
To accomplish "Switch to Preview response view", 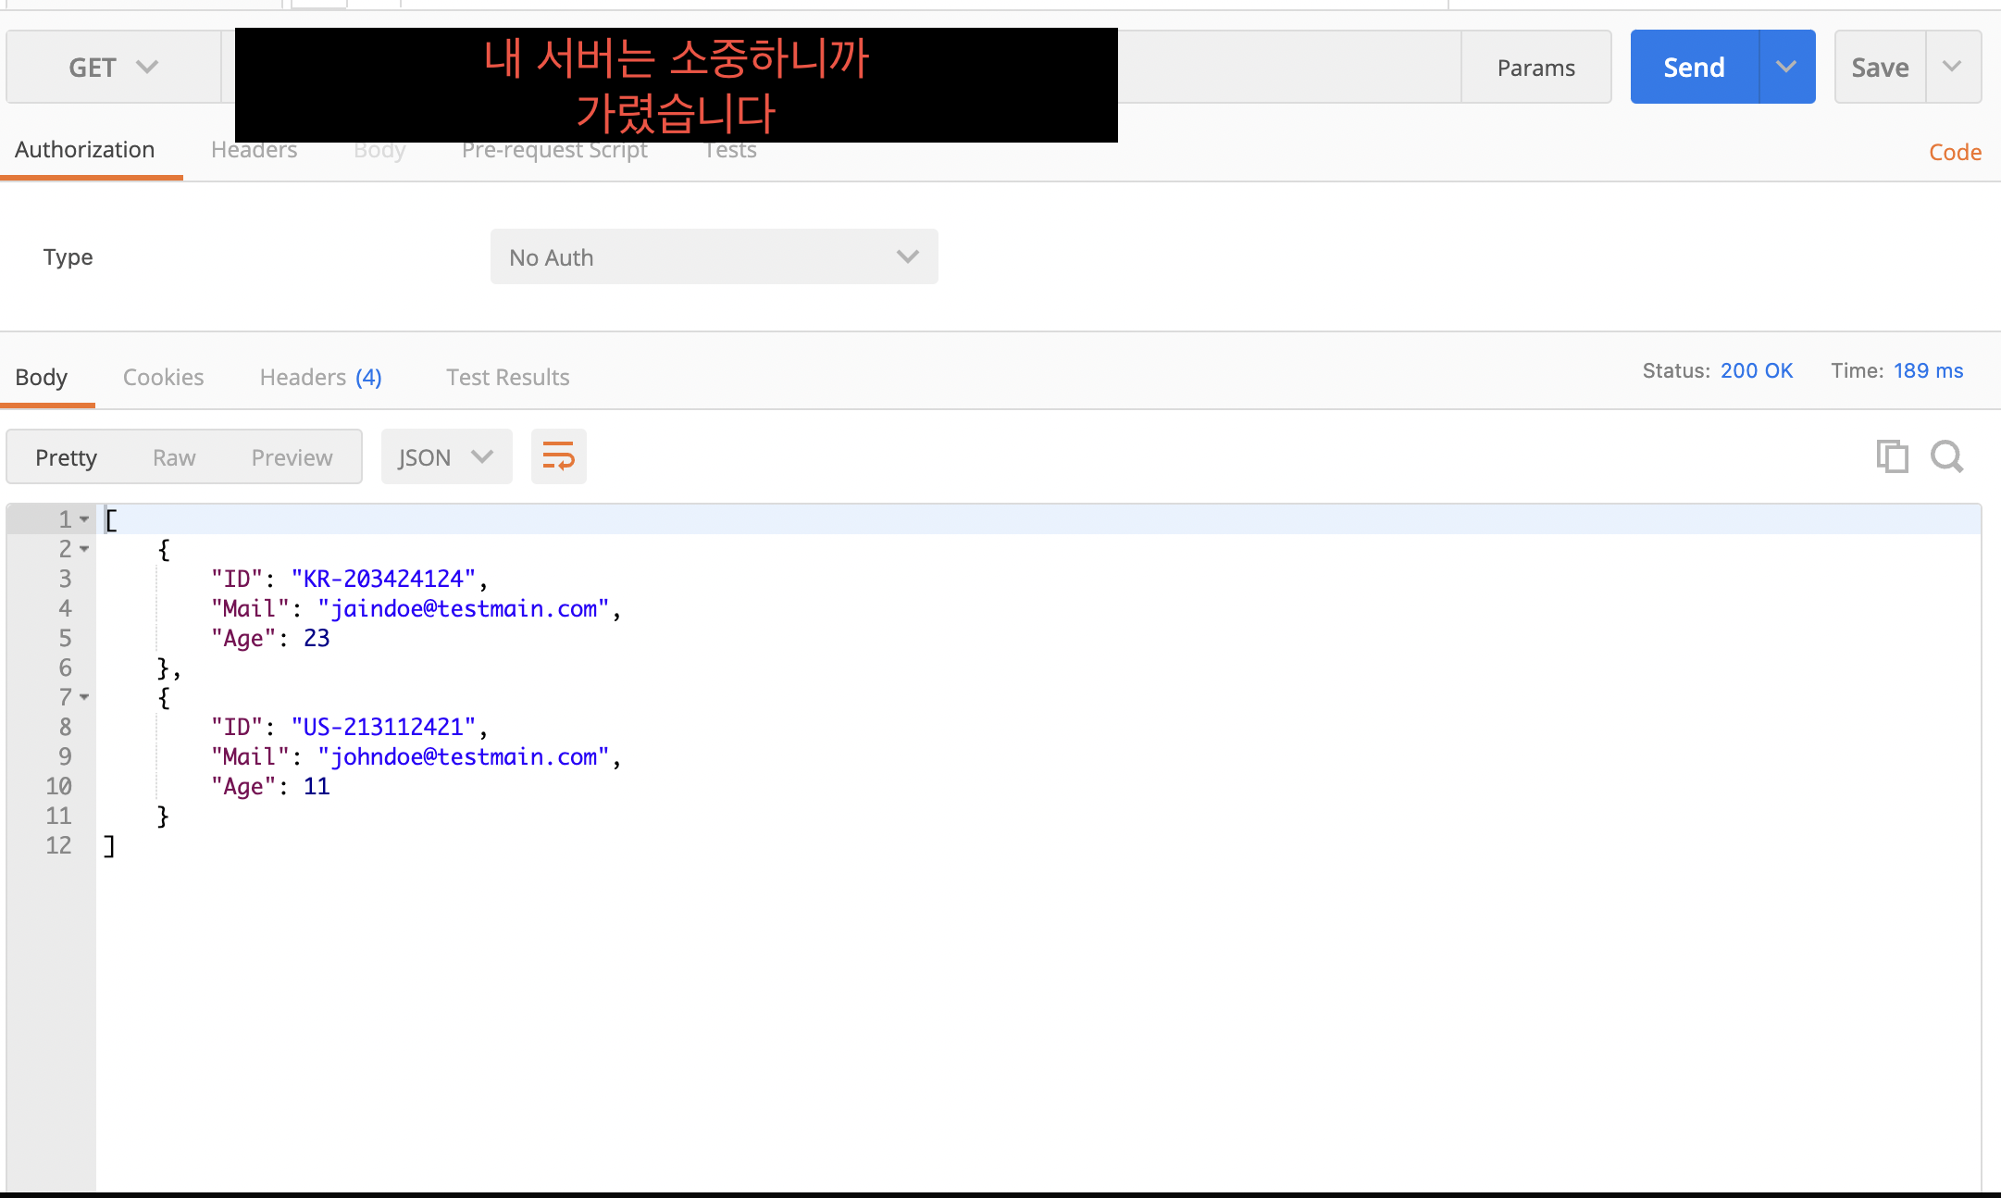I will (292, 457).
